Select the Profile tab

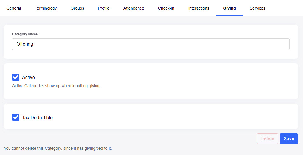104,8
